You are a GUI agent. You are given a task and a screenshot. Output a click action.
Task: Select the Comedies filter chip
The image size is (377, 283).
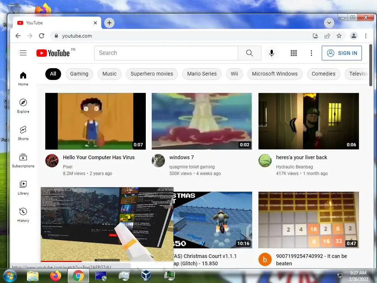323,74
